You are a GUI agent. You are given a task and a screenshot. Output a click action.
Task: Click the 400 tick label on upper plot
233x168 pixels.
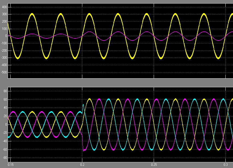[5, 7]
